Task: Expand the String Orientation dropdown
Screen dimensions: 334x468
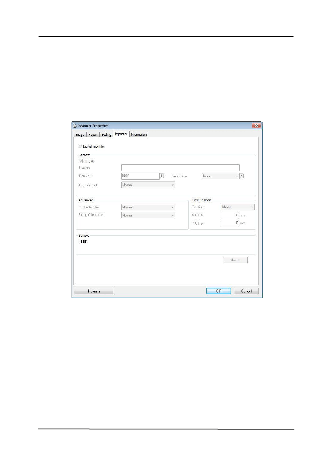Action: click(148, 215)
